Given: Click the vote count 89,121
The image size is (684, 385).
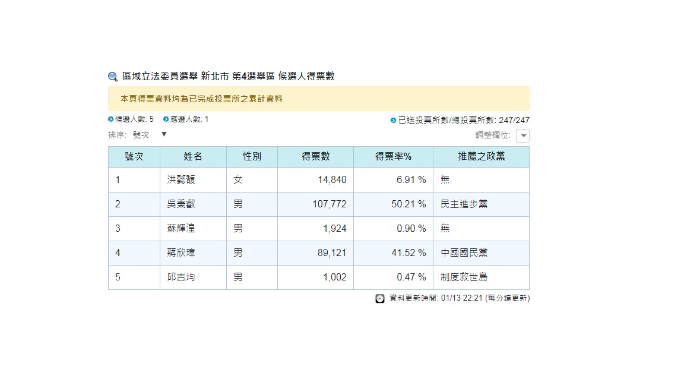Looking at the screenshot, I should (332, 253).
